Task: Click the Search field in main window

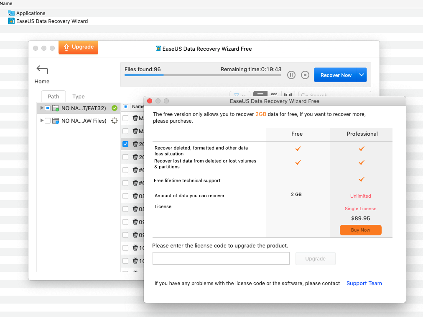Action: [x=334, y=94]
